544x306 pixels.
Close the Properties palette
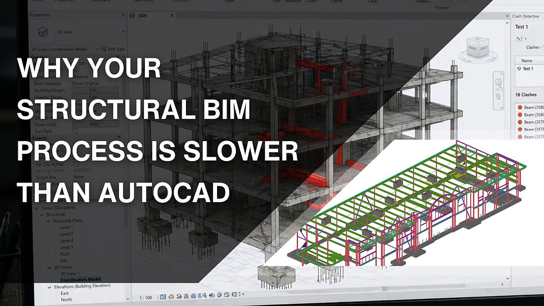(123, 15)
